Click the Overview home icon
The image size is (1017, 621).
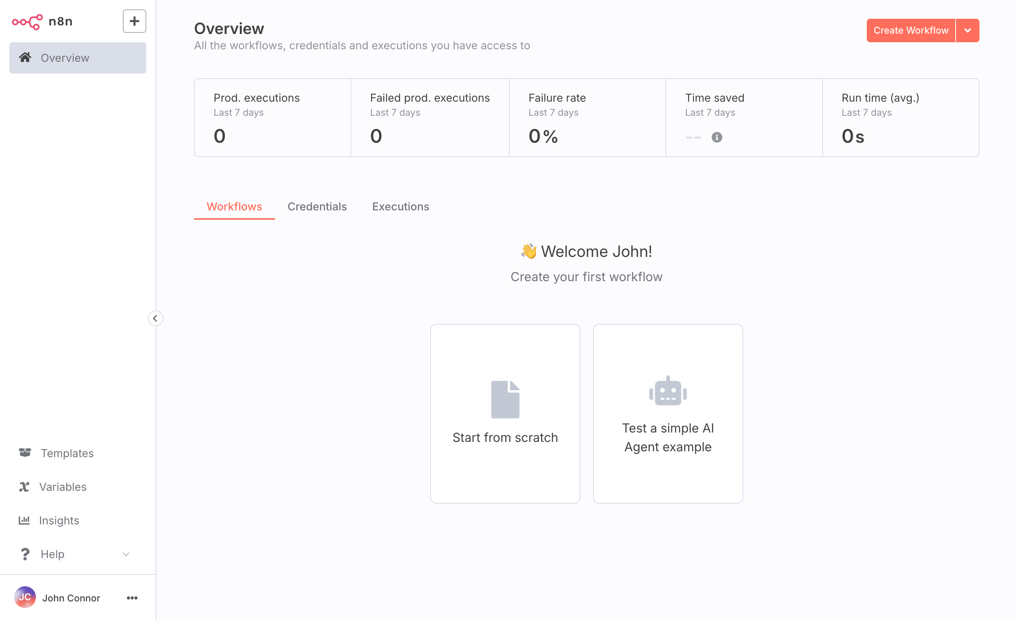pos(25,57)
